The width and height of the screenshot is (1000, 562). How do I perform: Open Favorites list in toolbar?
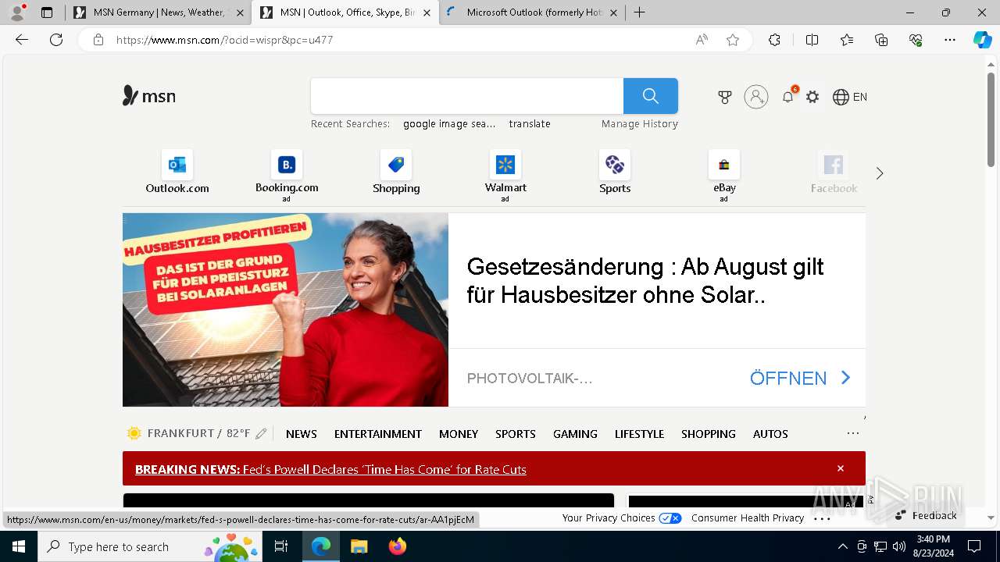[x=847, y=40]
